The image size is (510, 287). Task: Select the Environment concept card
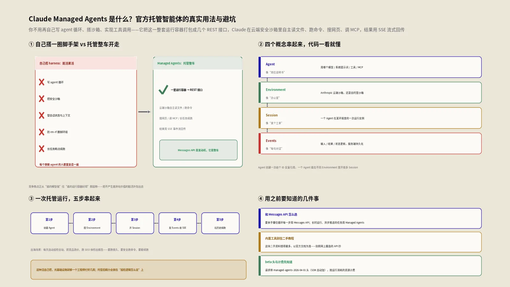370,93
